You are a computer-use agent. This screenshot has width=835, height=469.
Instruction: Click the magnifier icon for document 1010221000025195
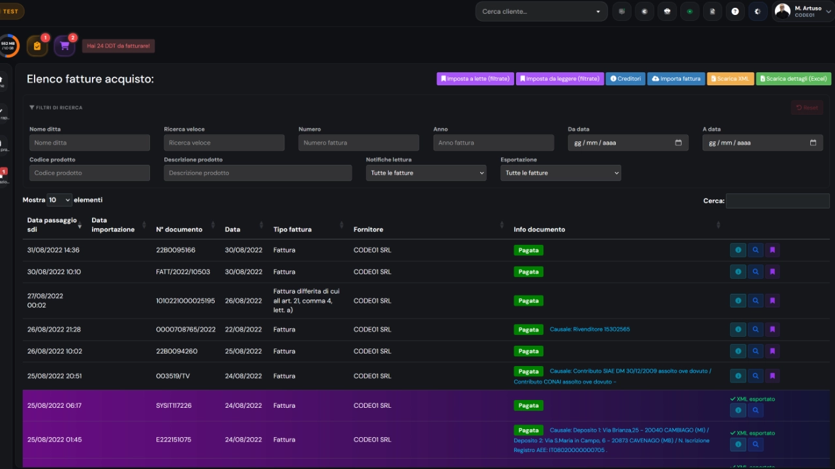pos(755,301)
